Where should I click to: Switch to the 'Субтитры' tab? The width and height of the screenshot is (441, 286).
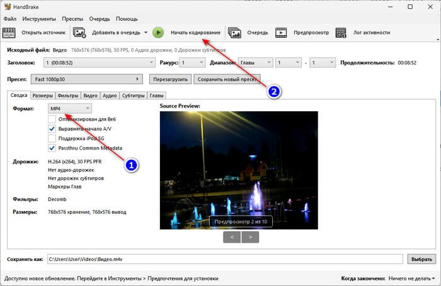134,96
